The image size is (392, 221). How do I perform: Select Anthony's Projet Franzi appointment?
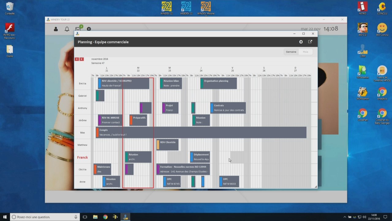point(170,108)
